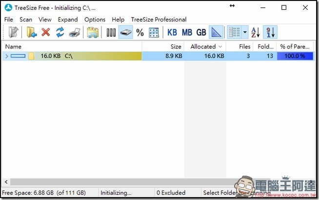Open Explorer with the folder window icon
This screenshot has height=200, width=319.
point(93,32)
